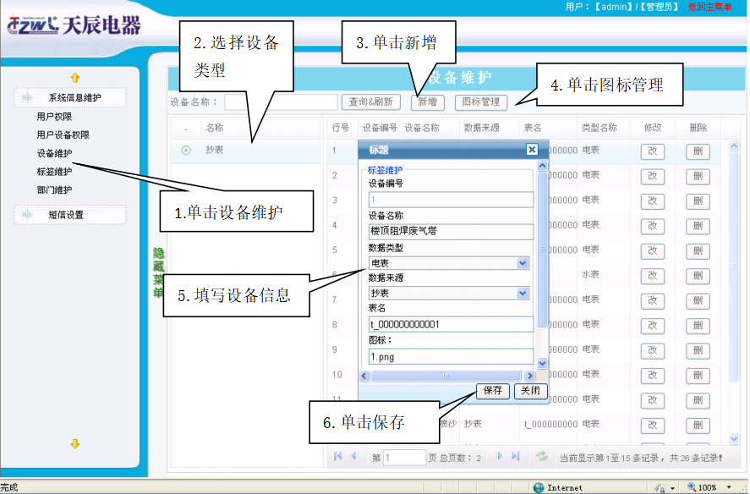Click table scrollbar up arrow
The height and width of the screenshot is (494, 750).
point(734,146)
